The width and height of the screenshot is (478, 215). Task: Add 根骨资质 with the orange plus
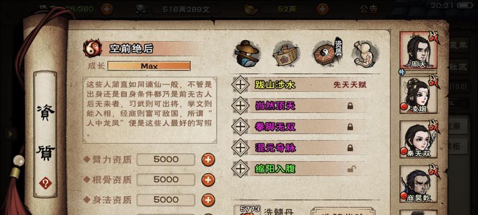click(x=208, y=180)
